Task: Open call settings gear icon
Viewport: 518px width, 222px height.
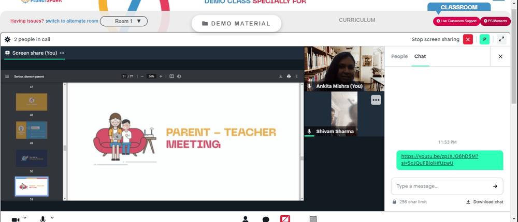Action: pos(7,39)
